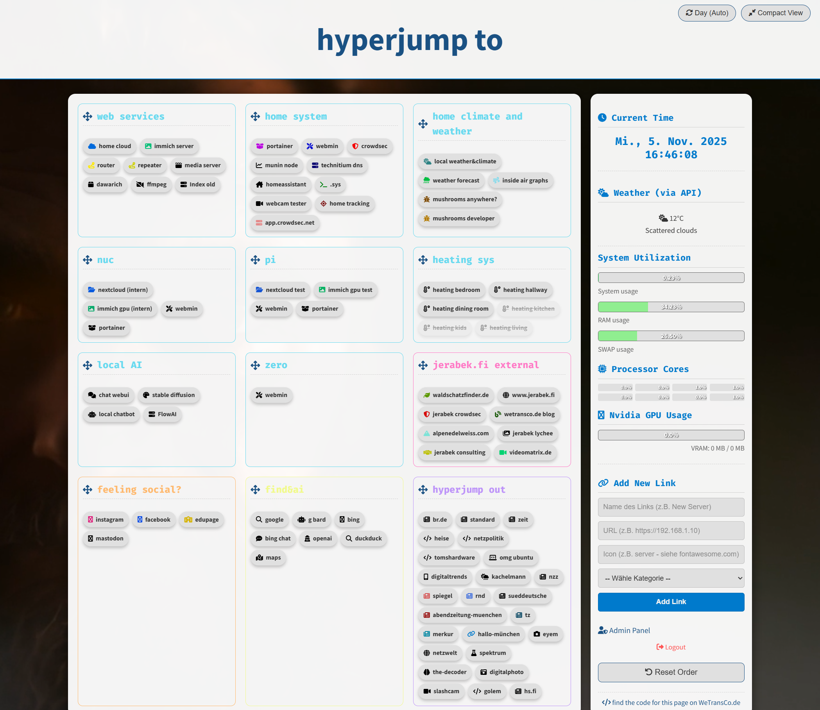Toggle Compact View mode
Screen dimensions: 820x710
pyautogui.click(x=775, y=13)
